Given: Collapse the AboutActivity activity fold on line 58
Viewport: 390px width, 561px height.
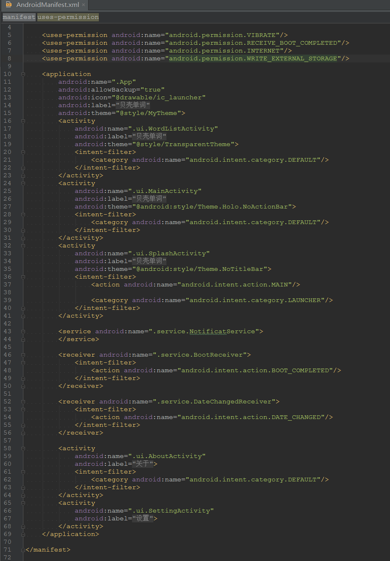Looking at the screenshot, I should pos(23,449).
